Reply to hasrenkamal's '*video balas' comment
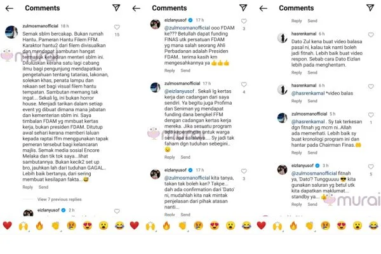Image resolution: width=381 pixels, height=254 pixels. pos(297,101)
